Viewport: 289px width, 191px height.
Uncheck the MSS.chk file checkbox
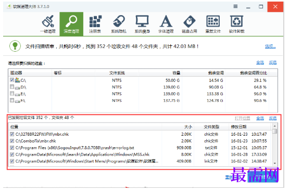pos(12,154)
